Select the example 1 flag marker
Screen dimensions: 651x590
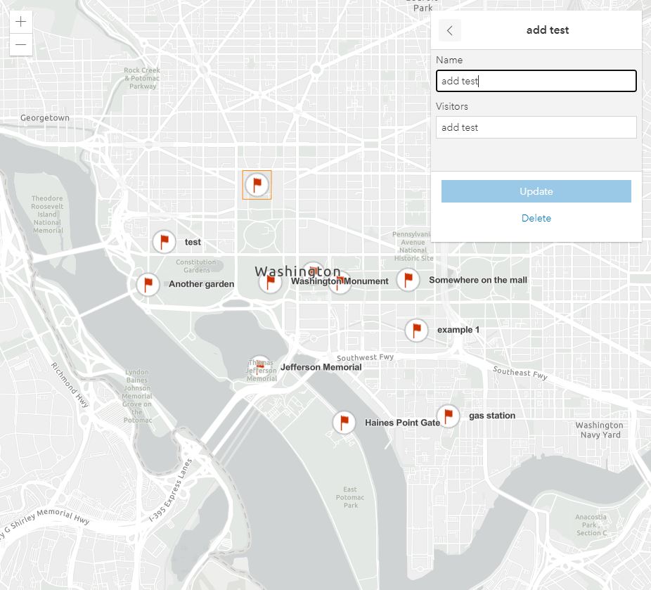coord(416,330)
